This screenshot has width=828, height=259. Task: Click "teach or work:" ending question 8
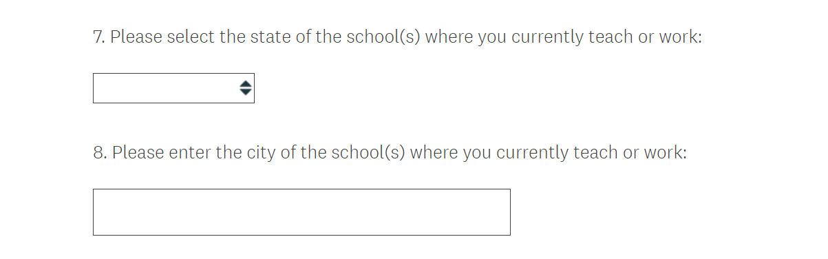pyautogui.click(x=630, y=152)
